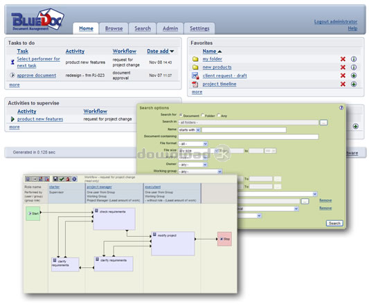The image size is (369, 306).
Task: Open the Admin tab
Action: point(170,28)
